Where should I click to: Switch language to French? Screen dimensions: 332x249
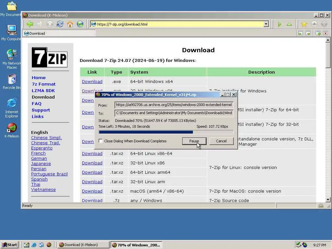tap(38, 153)
